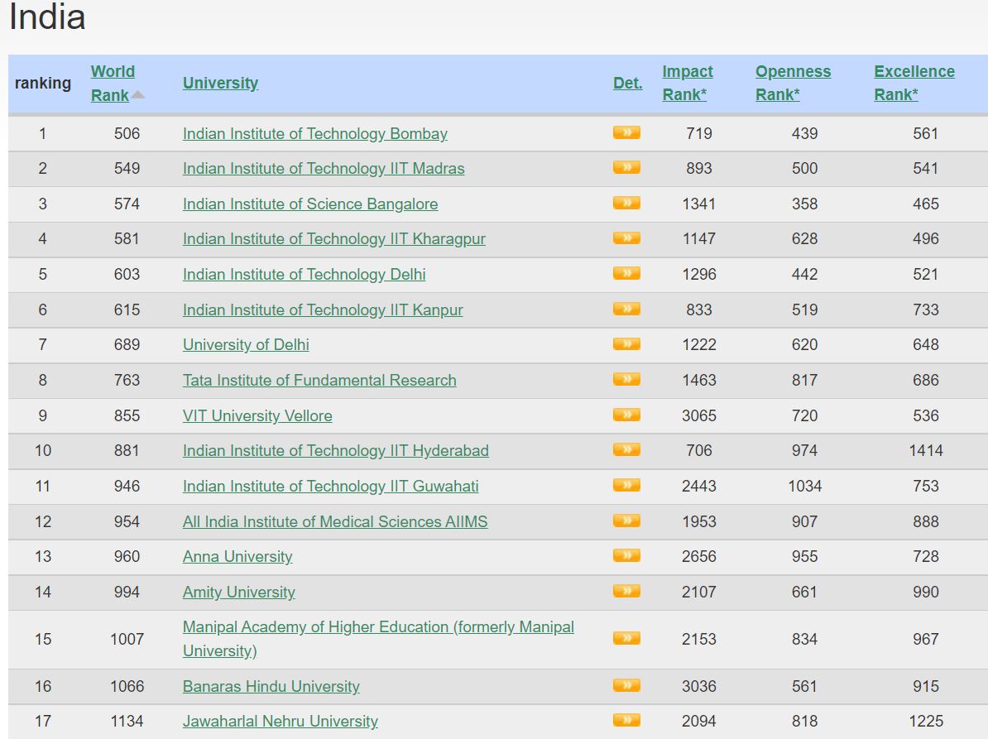
Task: Open Indian Institute of Technology IIT Guwahati link
Action: [x=331, y=487]
